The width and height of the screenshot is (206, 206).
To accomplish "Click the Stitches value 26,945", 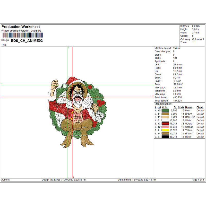I will coord(196,26).
